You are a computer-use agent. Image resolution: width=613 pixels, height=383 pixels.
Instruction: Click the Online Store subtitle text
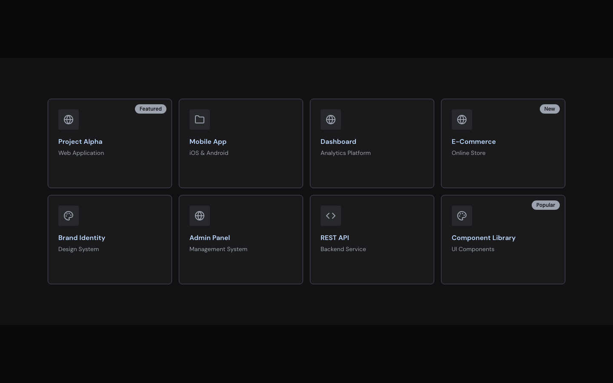(468, 153)
